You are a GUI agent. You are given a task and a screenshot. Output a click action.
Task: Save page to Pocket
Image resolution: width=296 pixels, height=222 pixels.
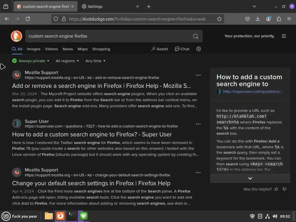click(247, 19)
